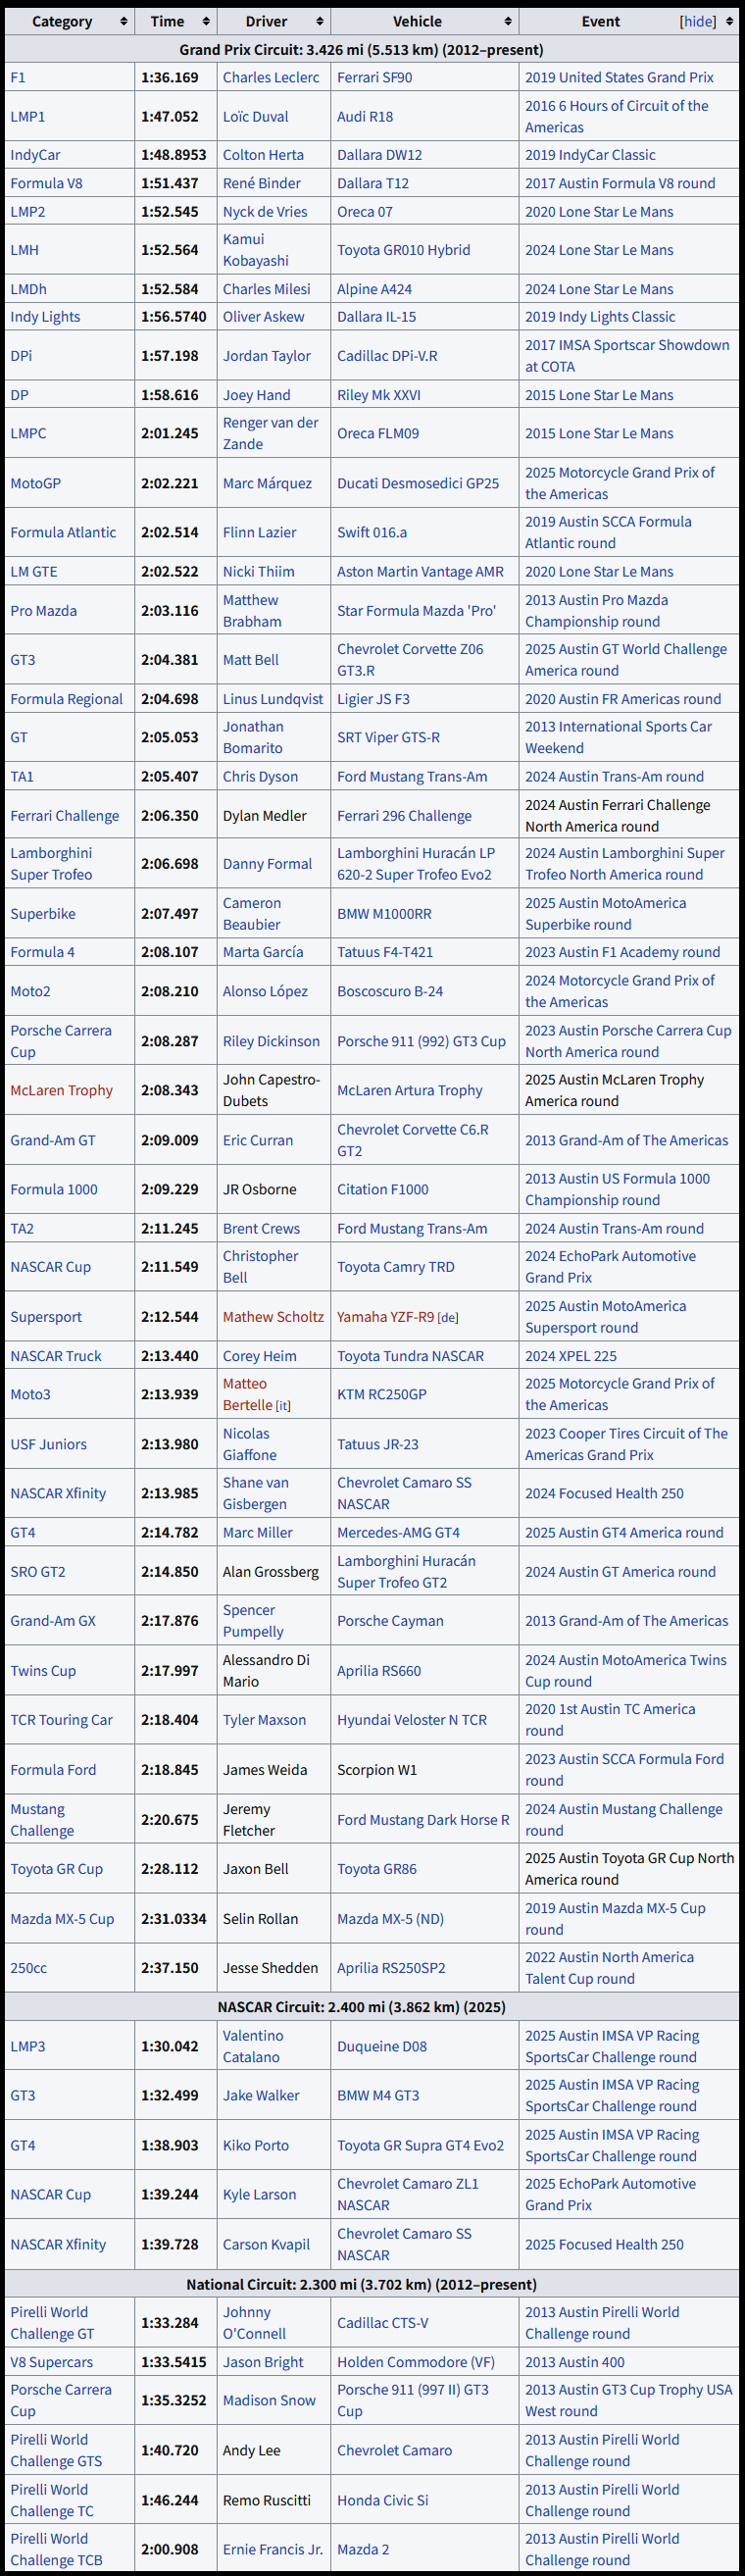Open the red Mathew Scholtz link
Screen dimensions: 745x2576
click(x=273, y=1317)
